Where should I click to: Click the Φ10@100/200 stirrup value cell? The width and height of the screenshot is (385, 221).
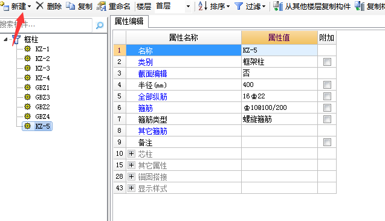pos(279,107)
